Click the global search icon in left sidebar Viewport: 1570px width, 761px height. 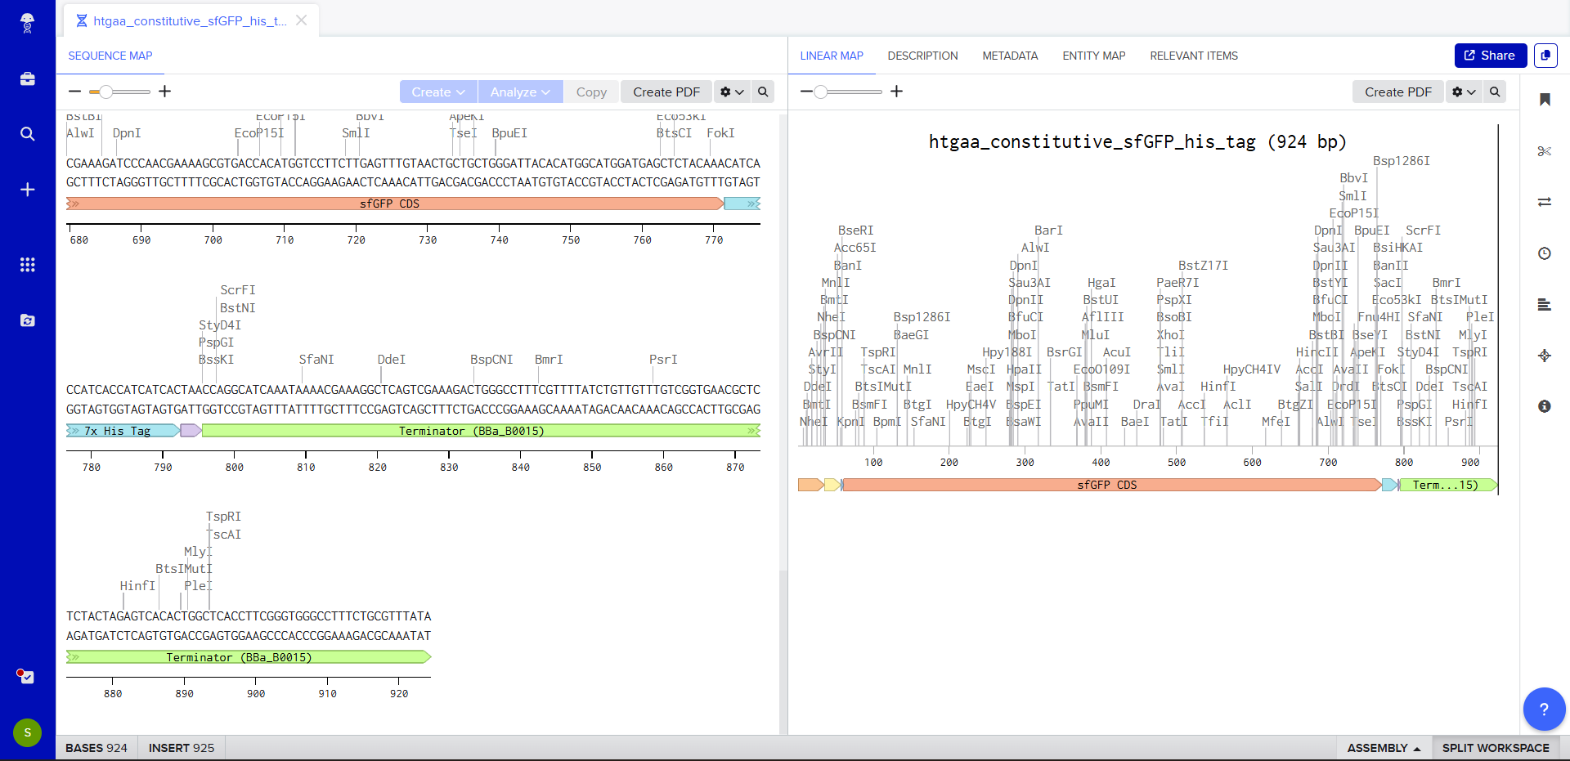click(x=27, y=134)
